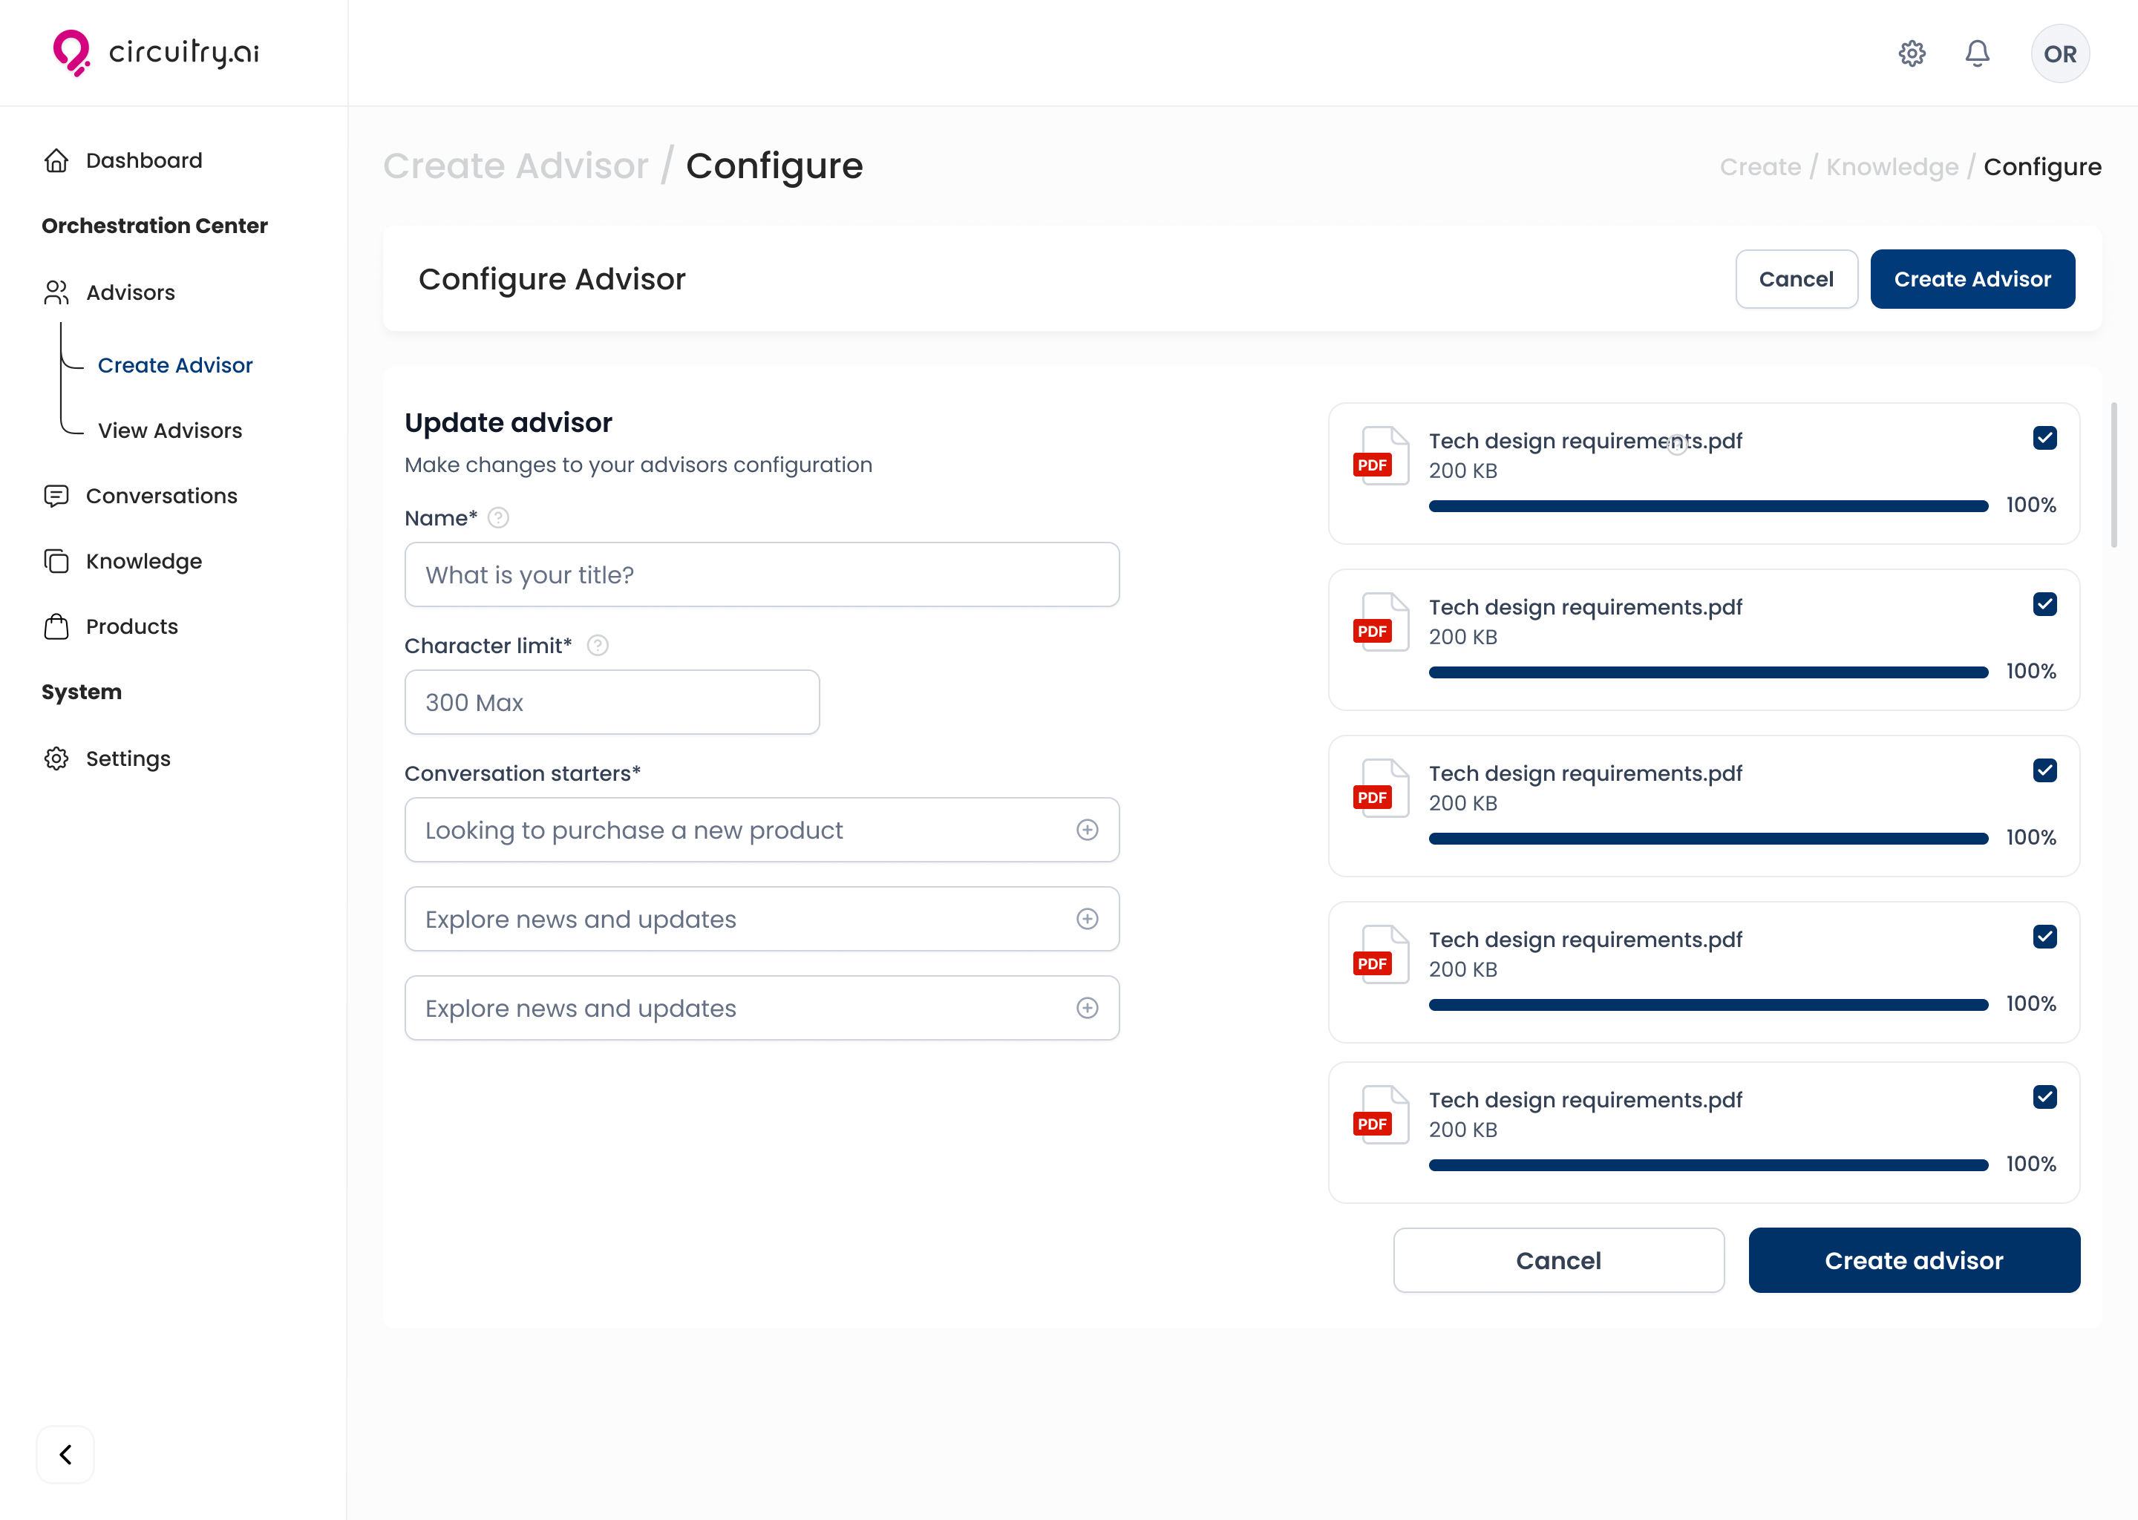This screenshot has height=1520, width=2138.
Task: Focus the 'What is your title?' field
Action: pyautogui.click(x=761, y=574)
